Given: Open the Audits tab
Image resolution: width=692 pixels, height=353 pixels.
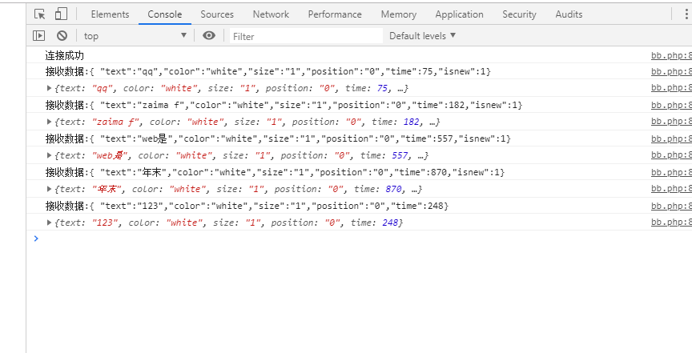Looking at the screenshot, I should point(569,14).
